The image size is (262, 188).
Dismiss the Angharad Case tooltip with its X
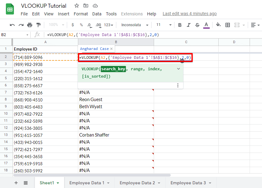112,49
